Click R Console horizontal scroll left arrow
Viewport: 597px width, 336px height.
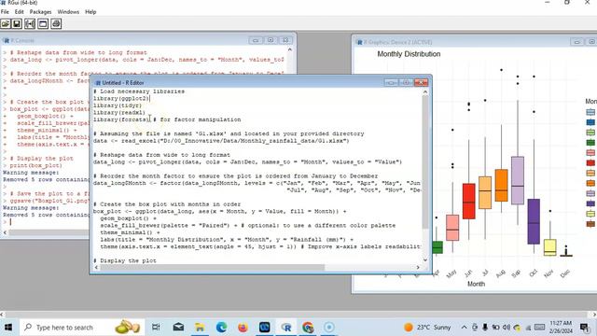point(5,232)
